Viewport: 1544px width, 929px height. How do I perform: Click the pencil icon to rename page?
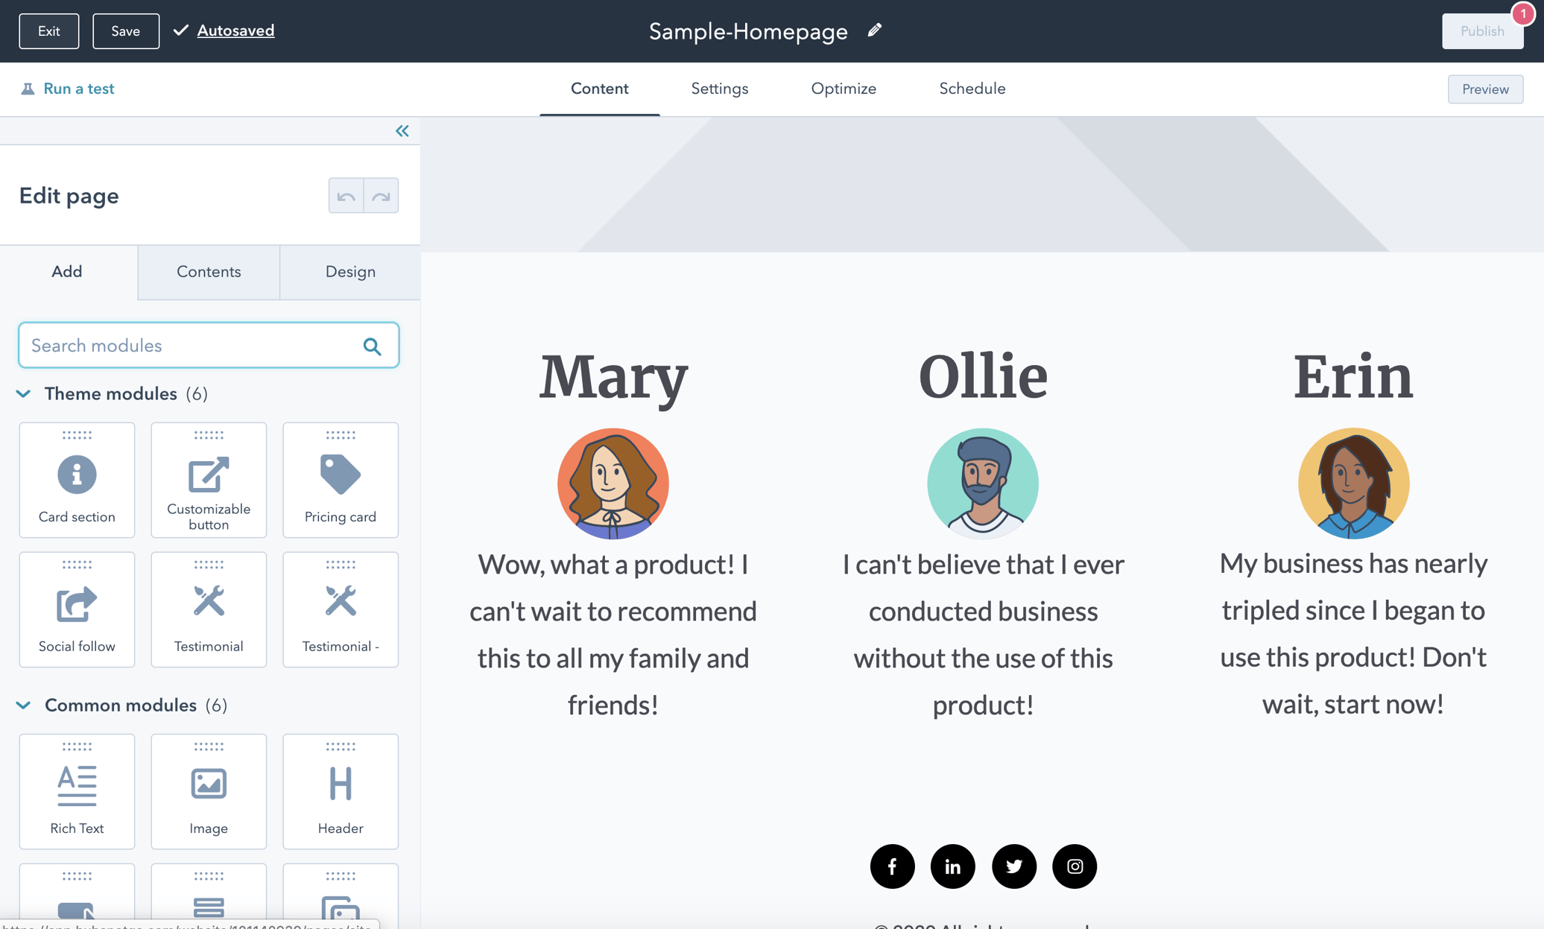pos(875,31)
